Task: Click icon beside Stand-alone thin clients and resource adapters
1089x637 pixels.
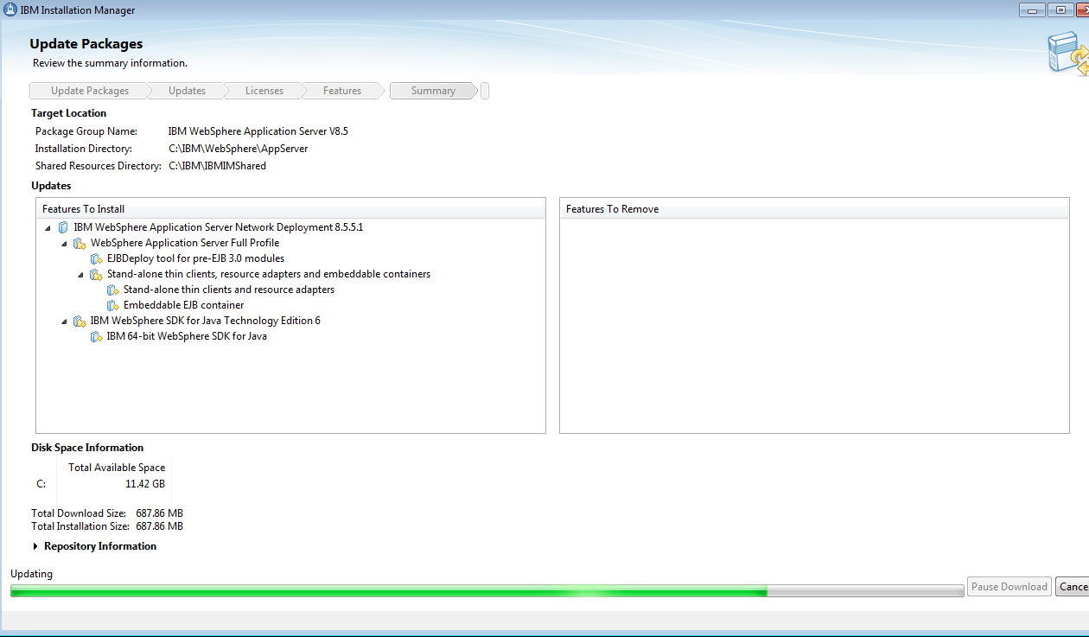Action: point(112,290)
